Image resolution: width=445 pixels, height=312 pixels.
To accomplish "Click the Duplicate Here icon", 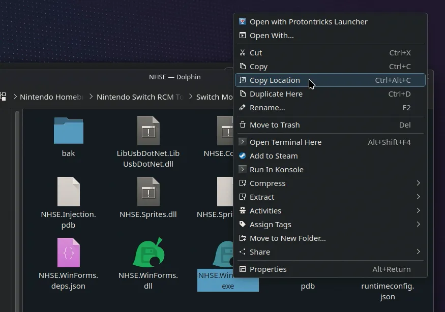I will click(x=243, y=94).
